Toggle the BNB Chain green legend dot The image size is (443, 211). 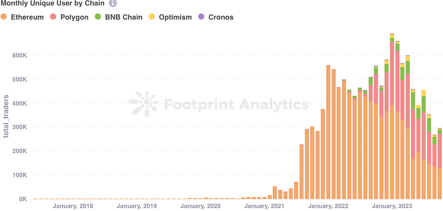(x=98, y=17)
